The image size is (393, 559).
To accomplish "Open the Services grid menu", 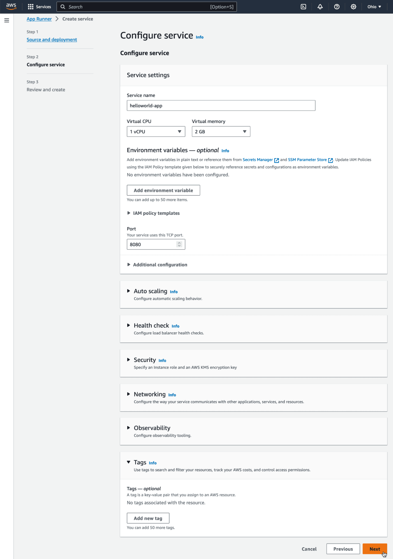I will pyautogui.click(x=39, y=7).
